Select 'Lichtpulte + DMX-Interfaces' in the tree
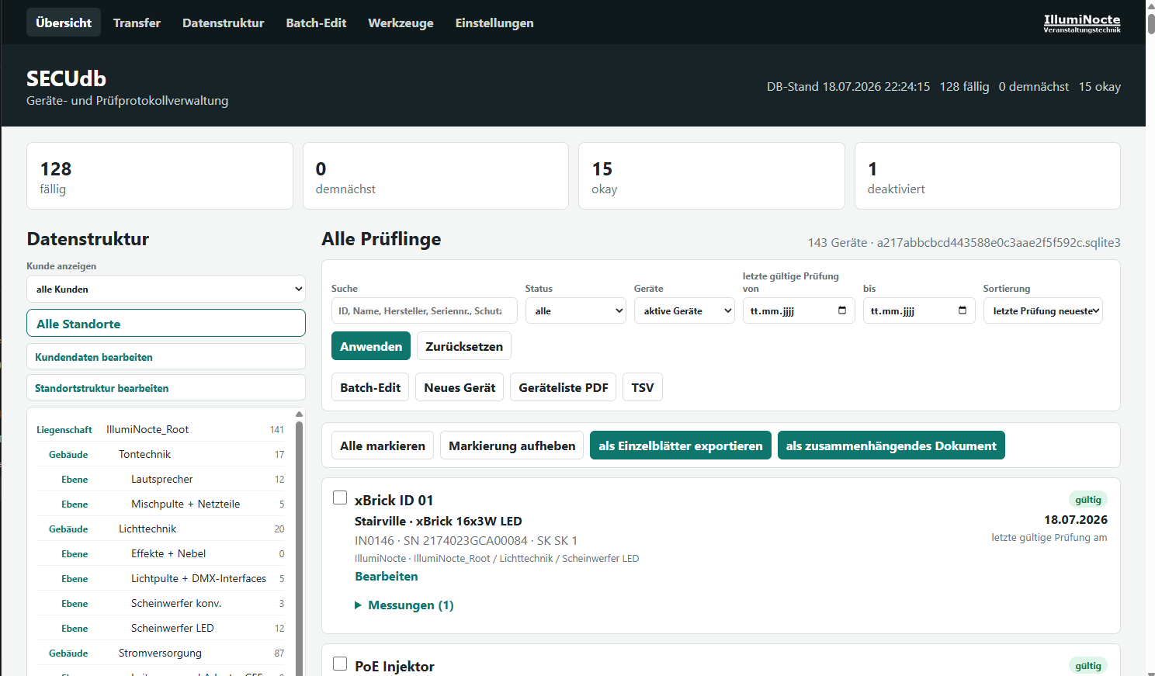Image resolution: width=1155 pixels, height=676 pixels. pyautogui.click(x=161, y=578)
